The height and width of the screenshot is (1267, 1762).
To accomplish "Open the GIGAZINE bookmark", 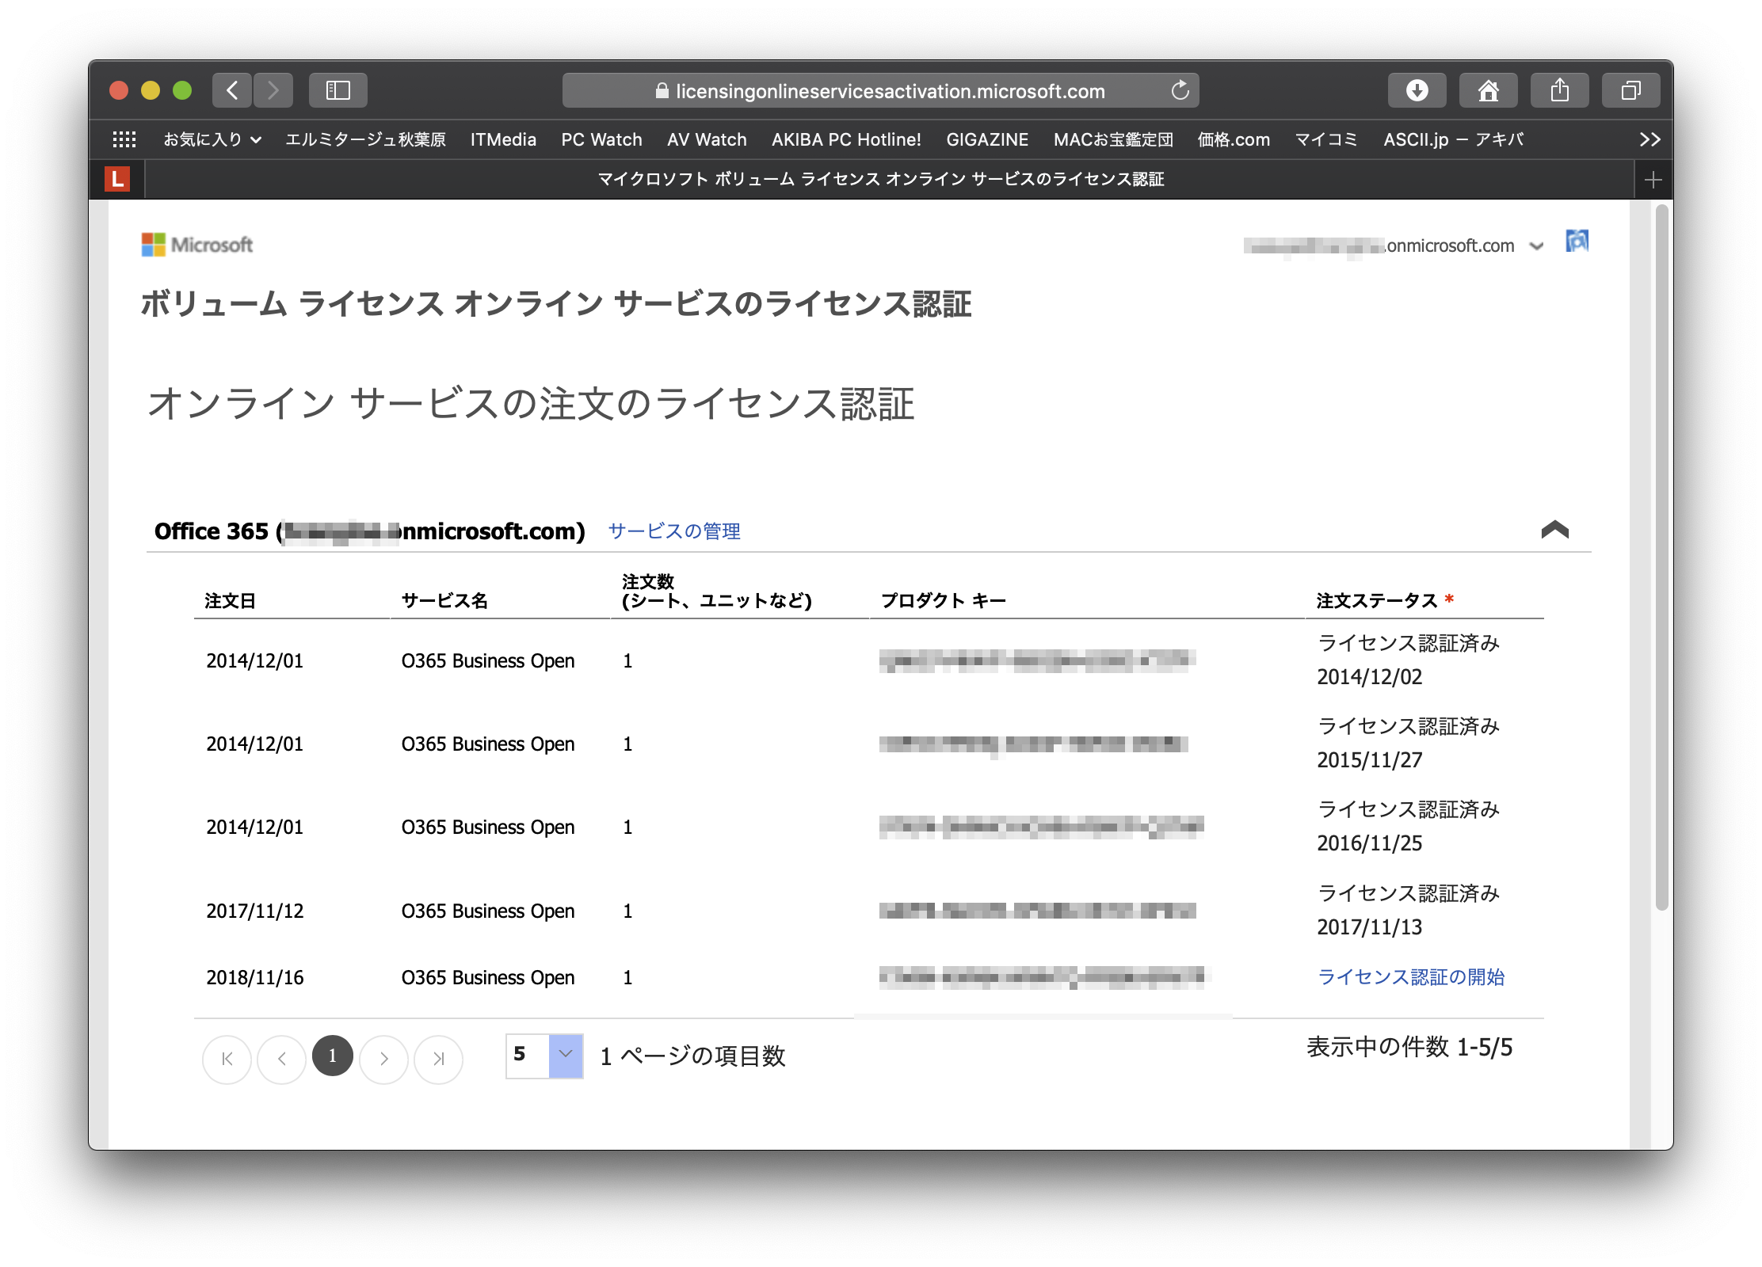I will [987, 139].
